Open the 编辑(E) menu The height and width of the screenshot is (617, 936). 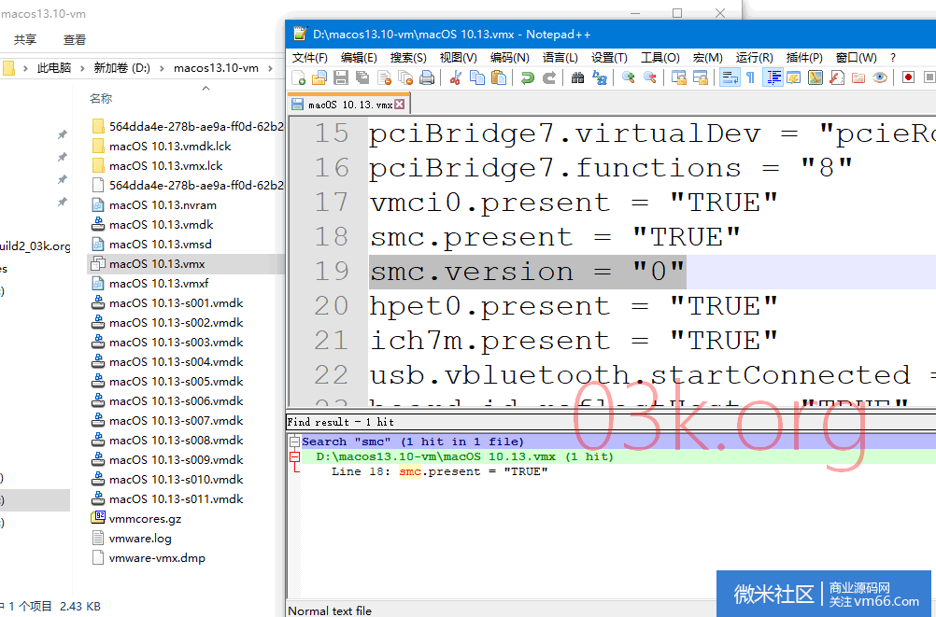(x=359, y=57)
